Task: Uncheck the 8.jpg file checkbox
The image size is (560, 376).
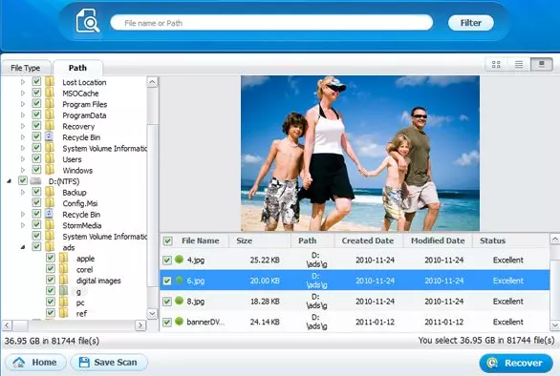Action: (x=167, y=302)
